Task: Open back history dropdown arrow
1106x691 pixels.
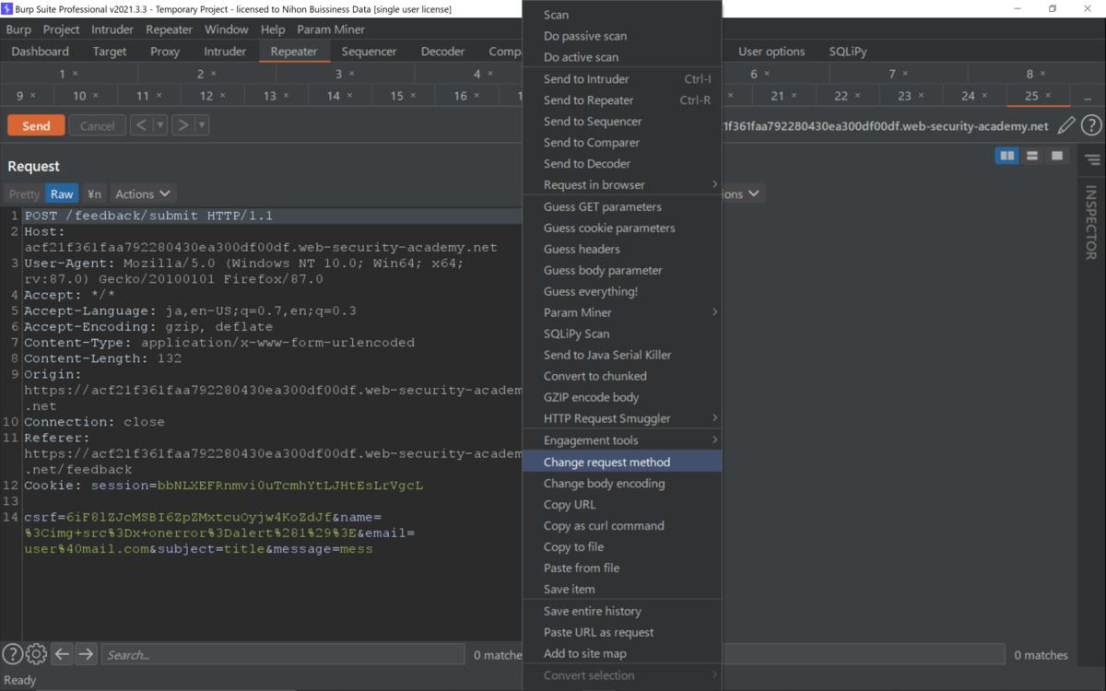Action: click(x=161, y=125)
